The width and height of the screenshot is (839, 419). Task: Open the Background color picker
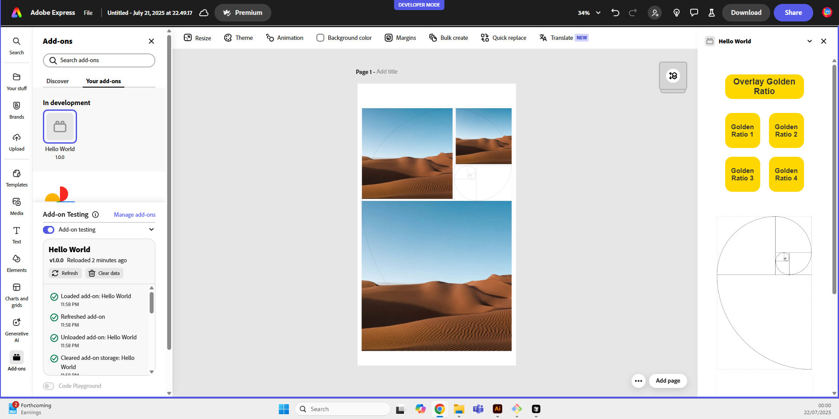[344, 38]
